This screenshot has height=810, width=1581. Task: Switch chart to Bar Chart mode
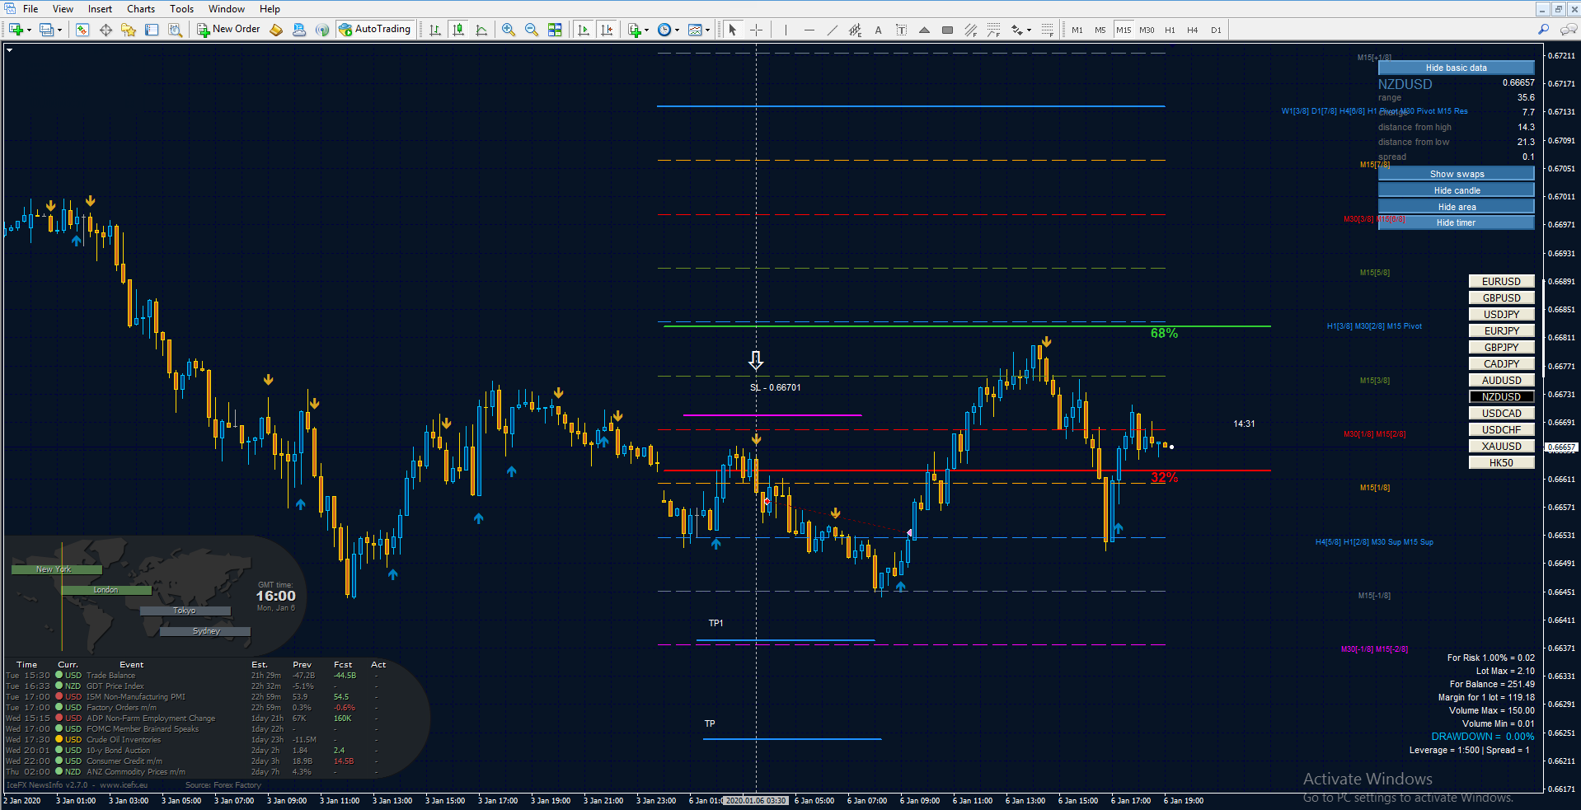tap(435, 30)
